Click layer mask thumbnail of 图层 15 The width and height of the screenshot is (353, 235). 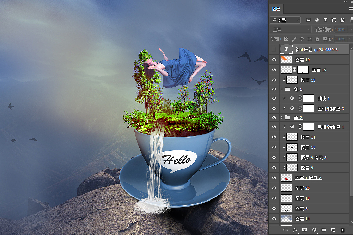(303, 70)
